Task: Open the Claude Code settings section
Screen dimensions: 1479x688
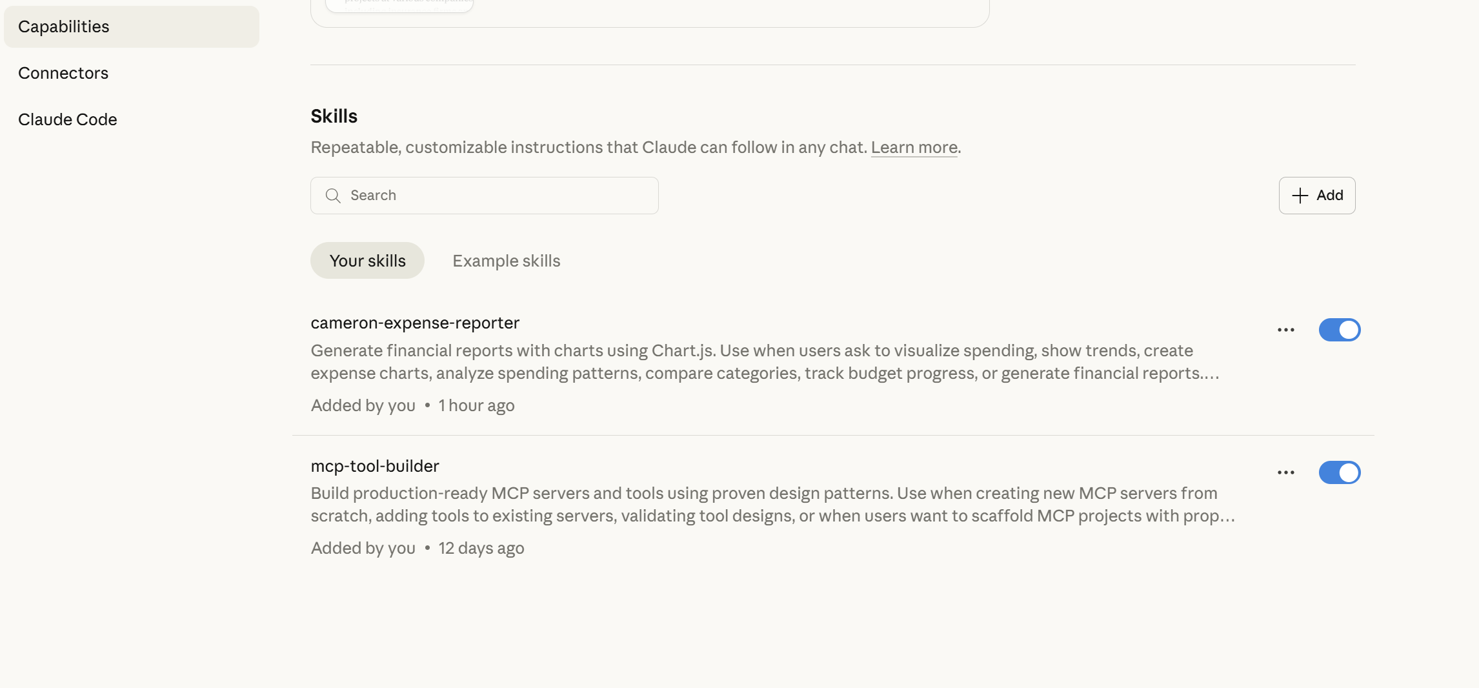Action: pyautogui.click(x=68, y=119)
